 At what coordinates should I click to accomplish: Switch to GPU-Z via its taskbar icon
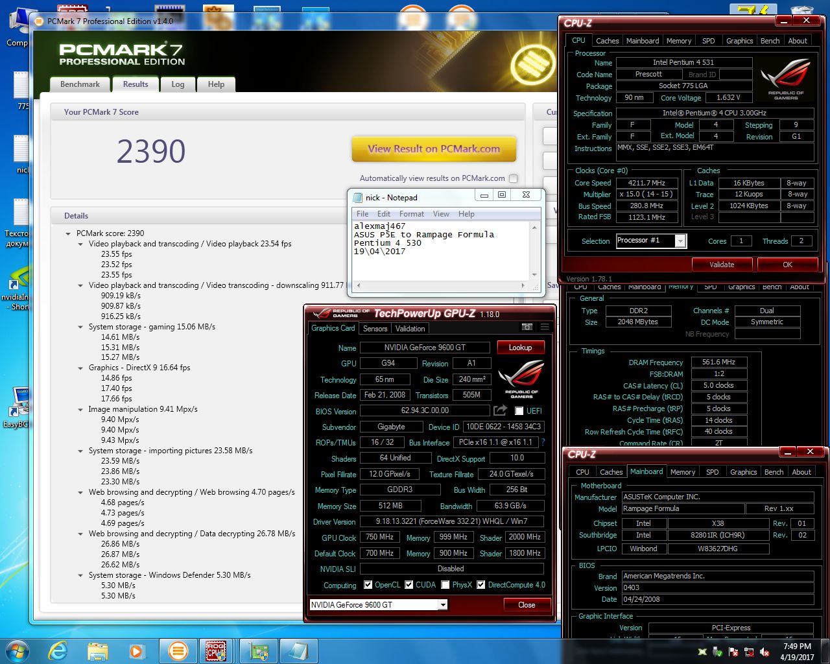259,651
